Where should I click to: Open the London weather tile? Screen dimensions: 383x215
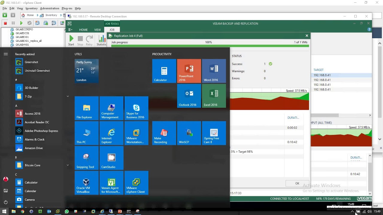click(86, 71)
